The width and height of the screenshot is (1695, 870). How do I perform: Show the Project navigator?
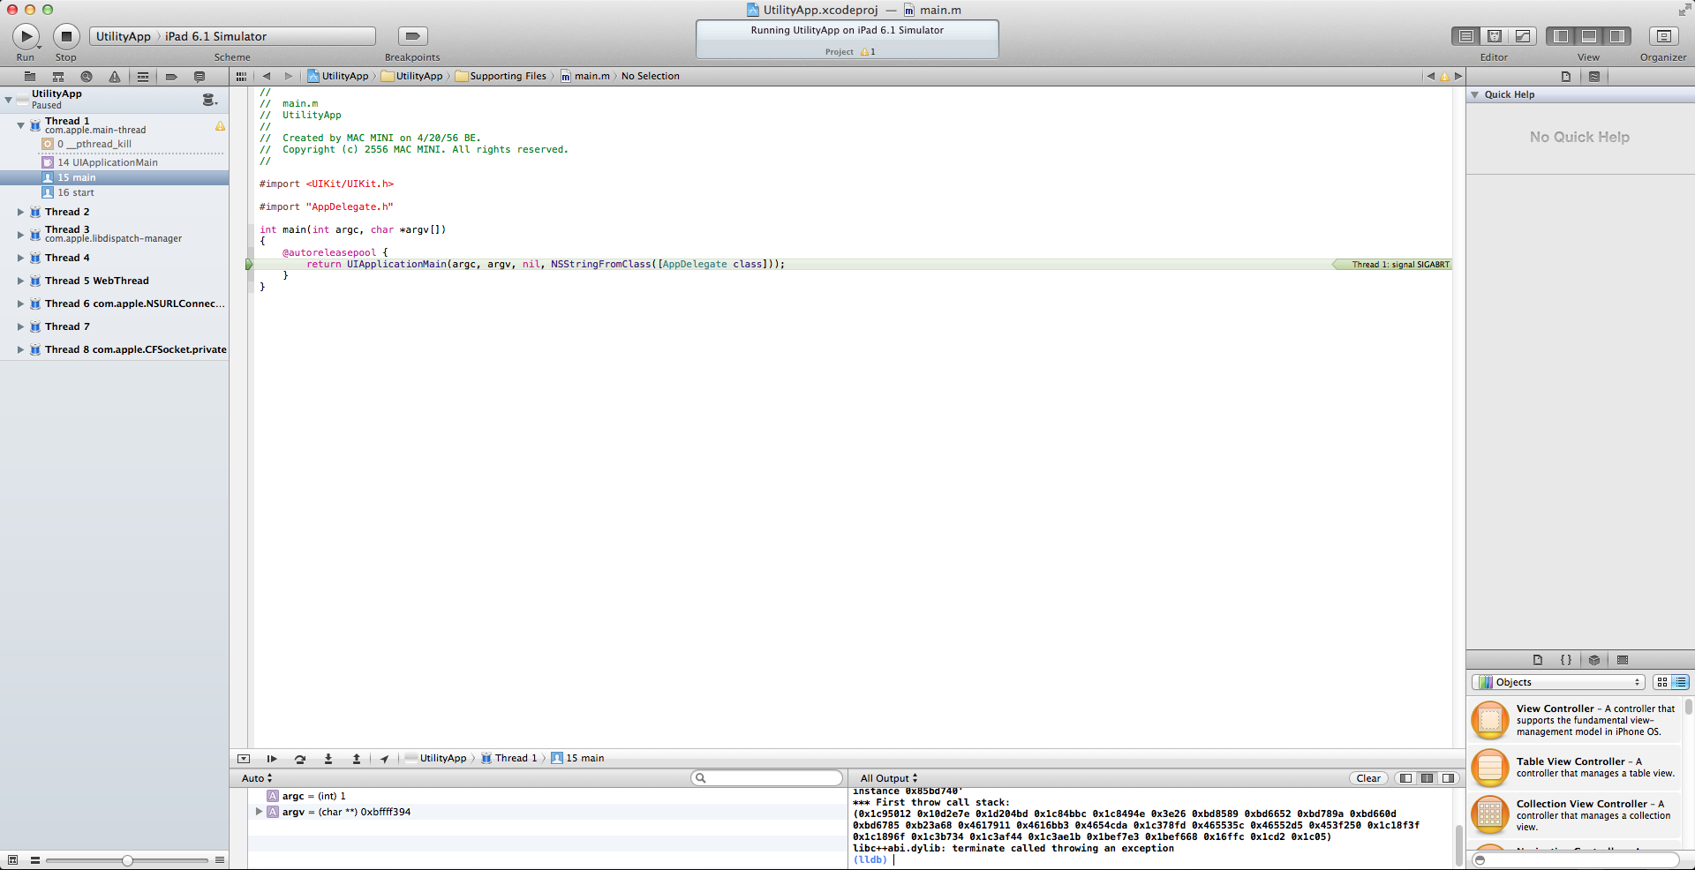[x=30, y=77]
